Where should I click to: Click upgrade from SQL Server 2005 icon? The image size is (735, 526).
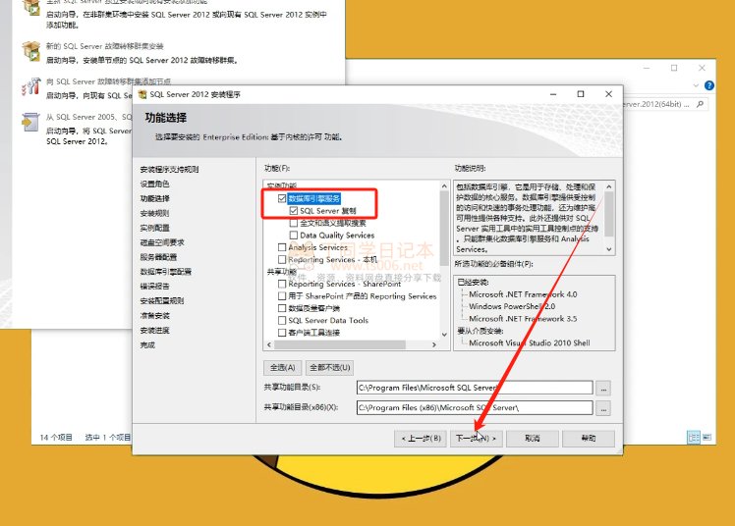coord(30,122)
